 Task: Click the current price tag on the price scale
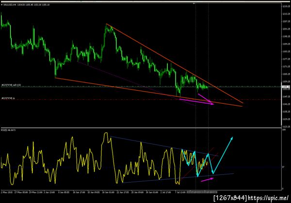pyautogui.click(x=286, y=87)
